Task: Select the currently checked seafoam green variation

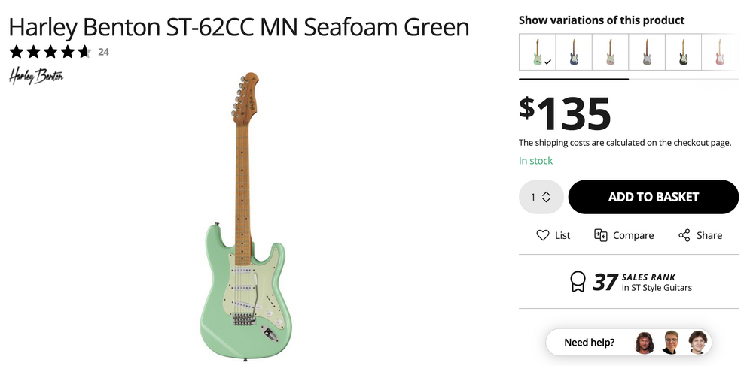Action: coord(538,53)
